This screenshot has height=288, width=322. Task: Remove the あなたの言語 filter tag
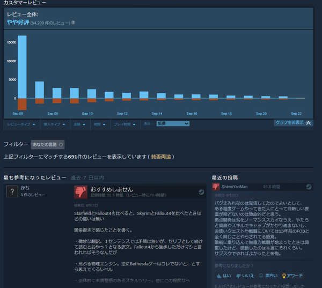[x=61, y=144]
